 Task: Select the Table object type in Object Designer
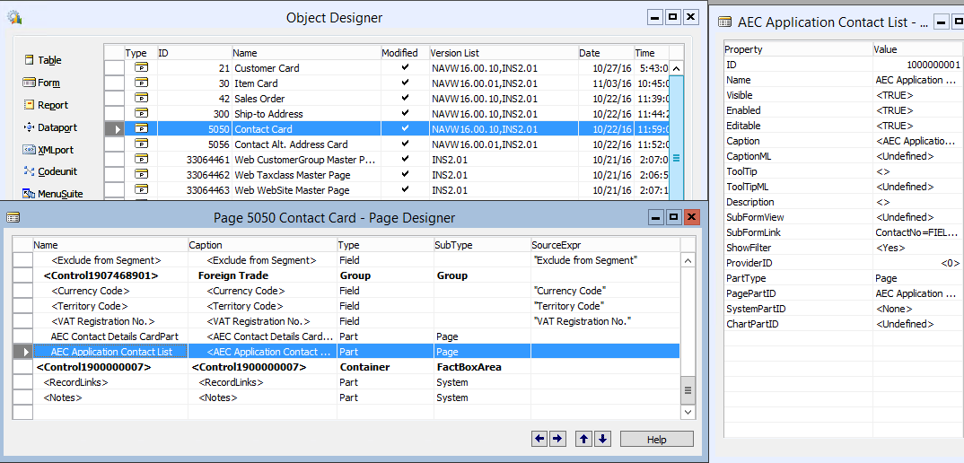[42, 60]
